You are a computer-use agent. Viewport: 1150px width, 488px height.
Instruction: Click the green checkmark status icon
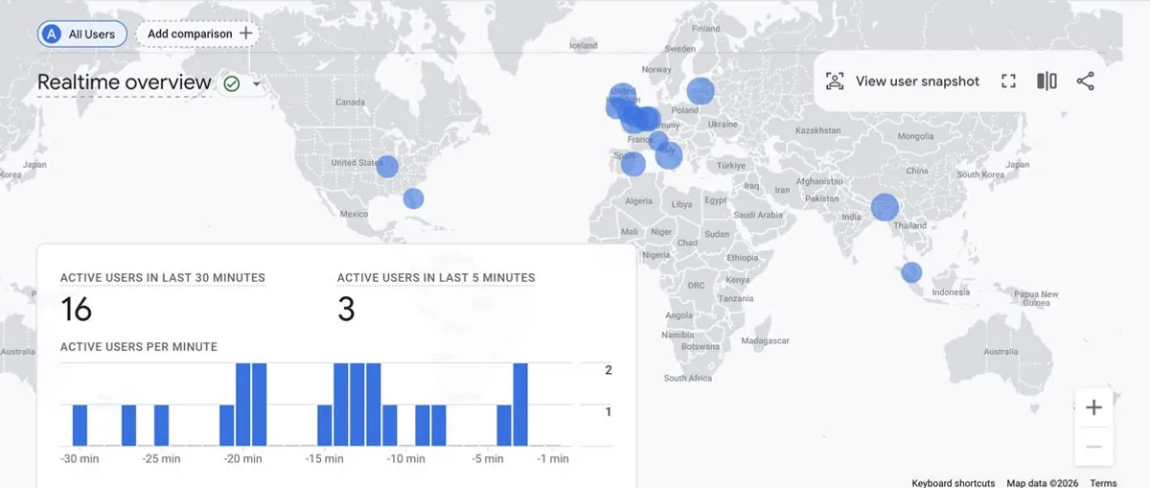(x=231, y=84)
